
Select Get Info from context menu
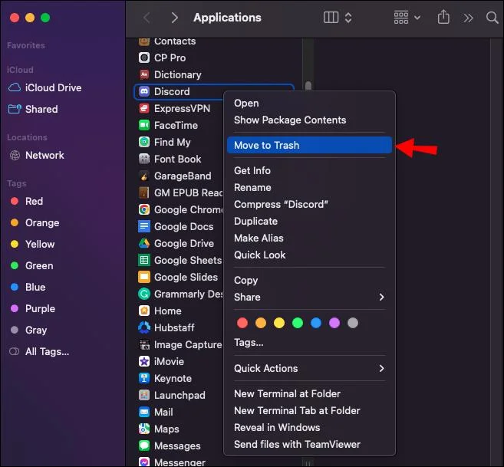[x=252, y=170]
